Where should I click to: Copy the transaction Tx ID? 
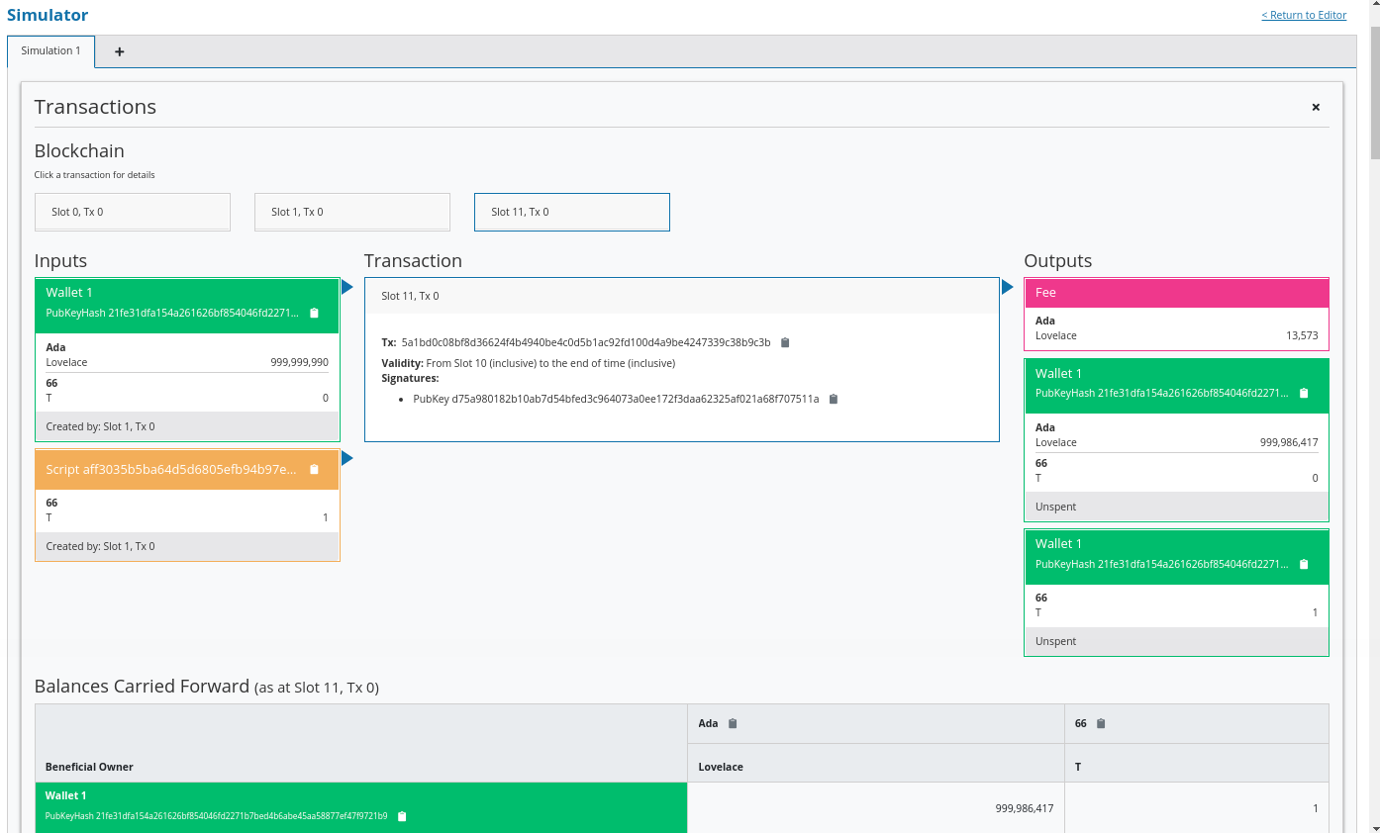tap(785, 343)
